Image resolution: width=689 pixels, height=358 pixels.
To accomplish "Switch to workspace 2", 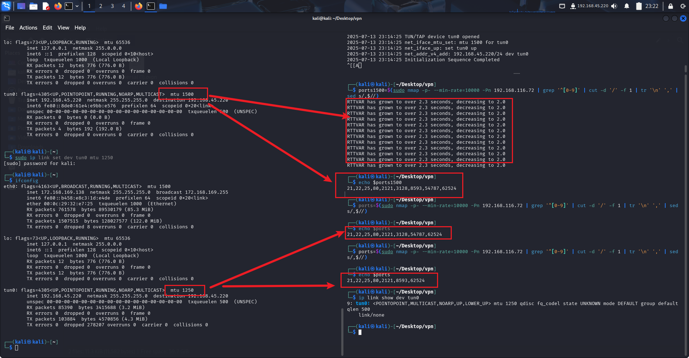I will [101, 6].
